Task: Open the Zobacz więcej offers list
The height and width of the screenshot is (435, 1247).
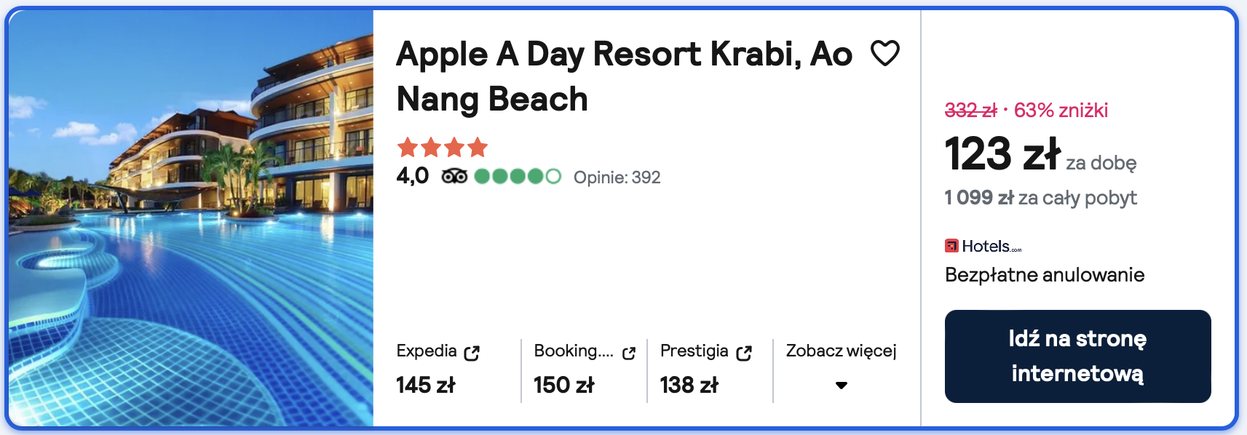Action: (x=841, y=351)
